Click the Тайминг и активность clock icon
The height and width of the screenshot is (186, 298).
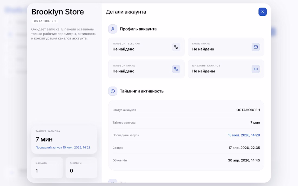coord(113,91)
